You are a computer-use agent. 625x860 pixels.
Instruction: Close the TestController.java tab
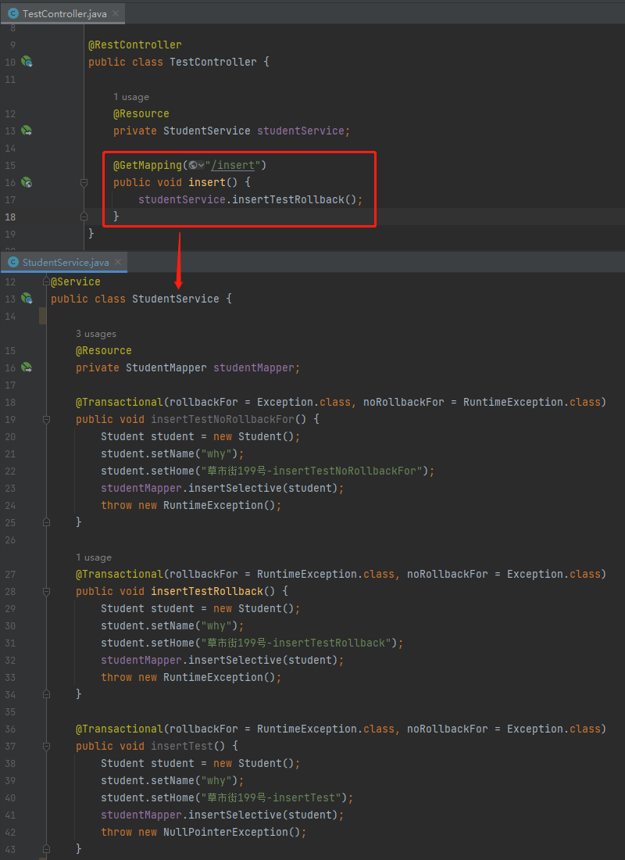(x=116, y=14)
